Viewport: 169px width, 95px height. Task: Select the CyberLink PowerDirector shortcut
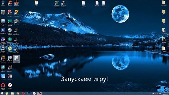3,50
